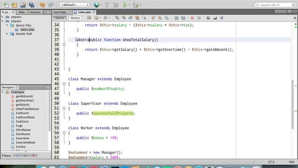Close the index.php editor tab
298x168 pixels.
[94, 12]
